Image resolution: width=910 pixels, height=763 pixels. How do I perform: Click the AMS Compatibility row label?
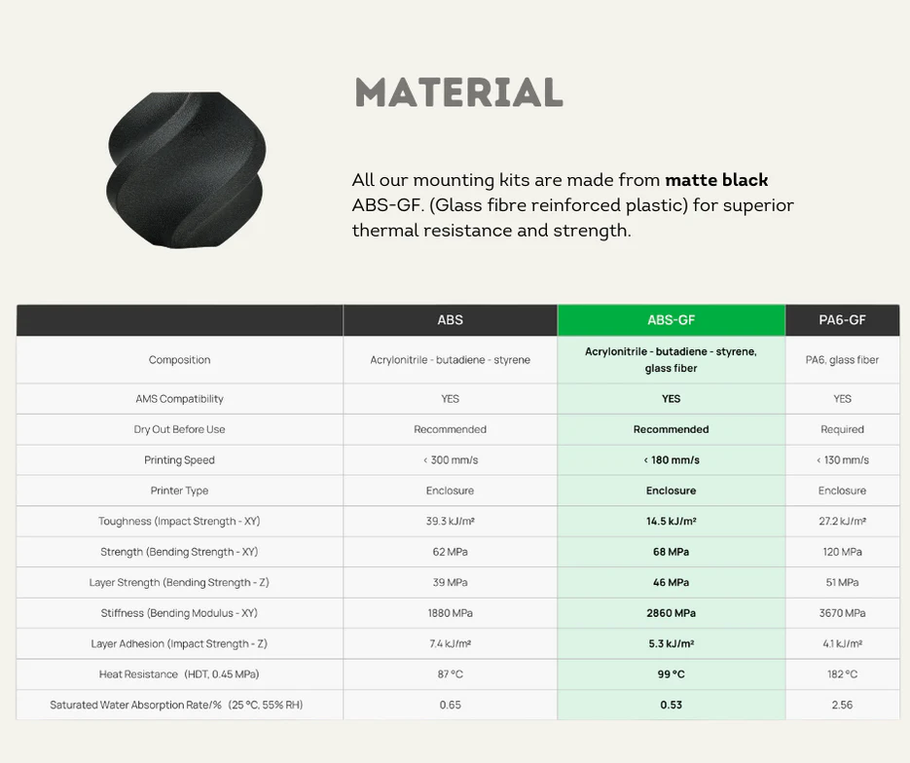(179, 399)
